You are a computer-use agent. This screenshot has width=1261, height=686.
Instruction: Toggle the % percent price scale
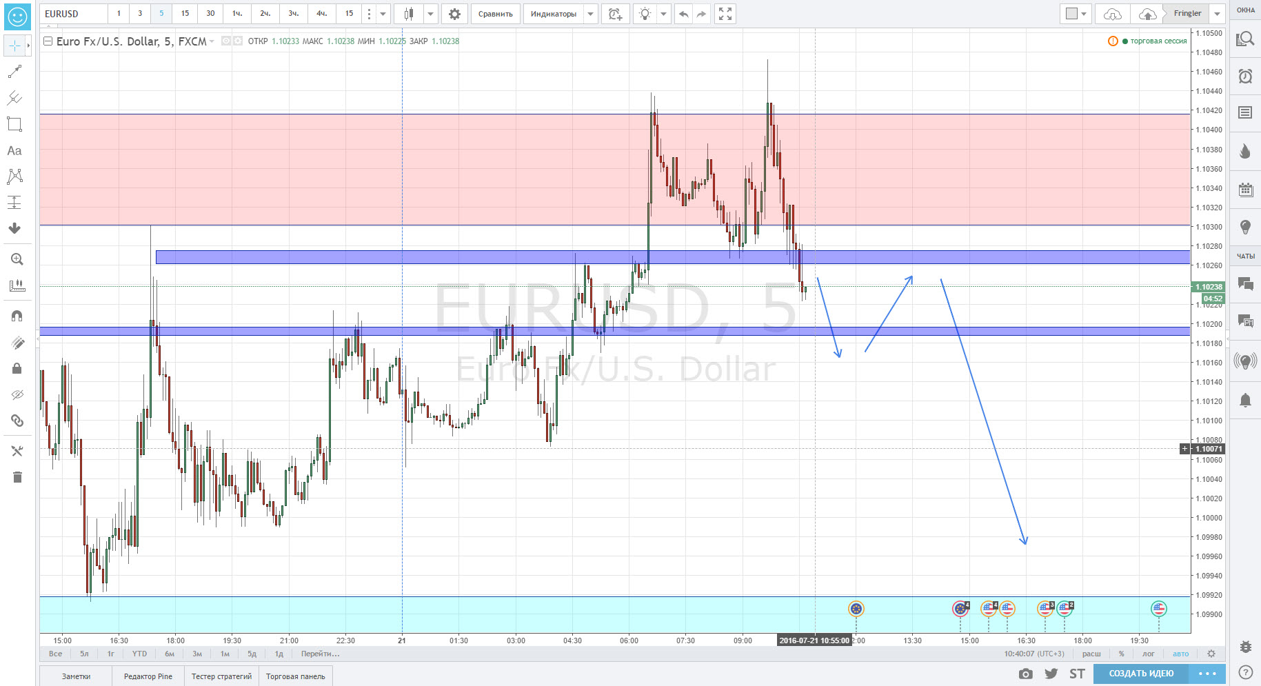pyautogui.click(x=1122, y=654)
